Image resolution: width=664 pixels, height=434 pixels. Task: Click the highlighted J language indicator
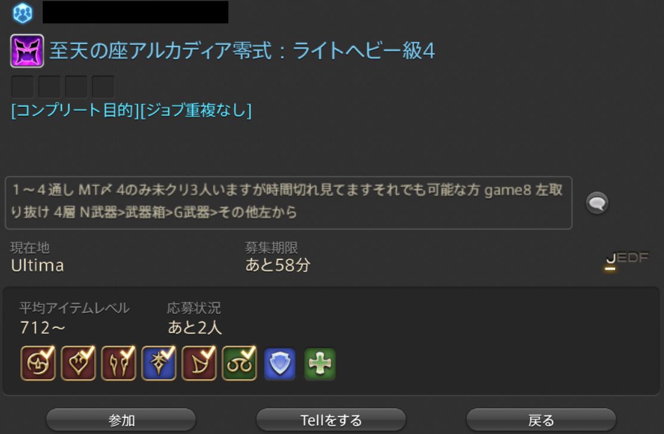pyautogui.click(x=610, y=258)
